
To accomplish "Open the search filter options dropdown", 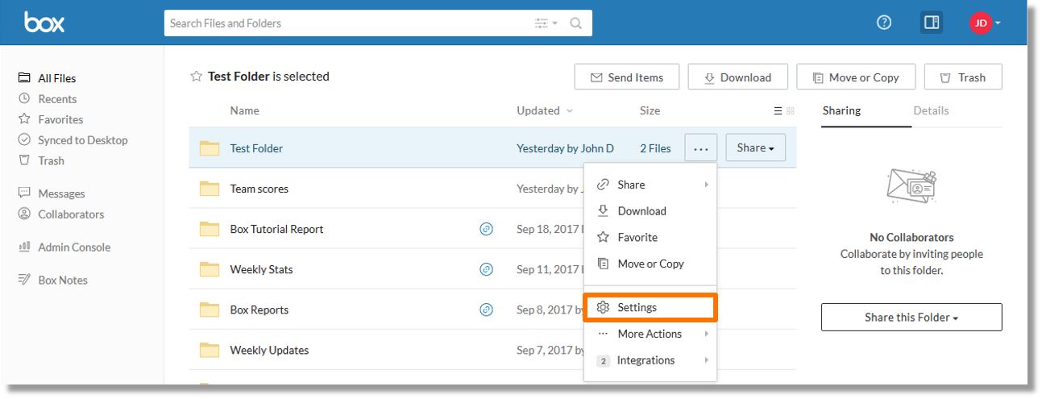I will pos(546,23).
